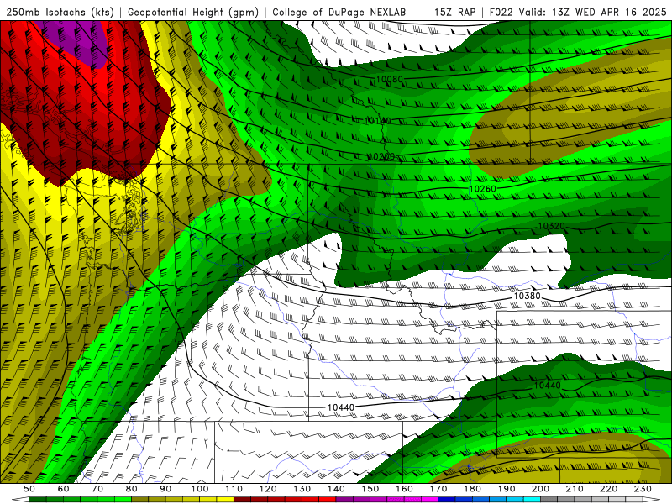Click the 230 legend value
Viewport: 672px width, 504px height.
pyautogui.click(x=643, y=489)
